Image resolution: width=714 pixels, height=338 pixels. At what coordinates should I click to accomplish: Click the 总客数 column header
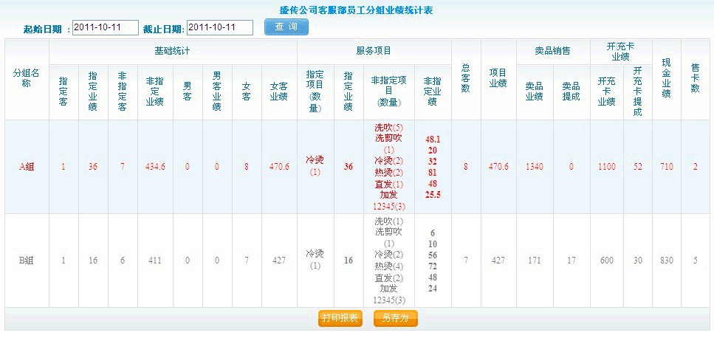(x=466, y=78)
